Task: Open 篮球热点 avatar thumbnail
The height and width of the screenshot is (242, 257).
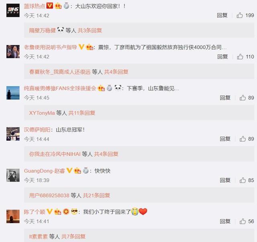Action: pyautogui.click(x=13, y=11)
